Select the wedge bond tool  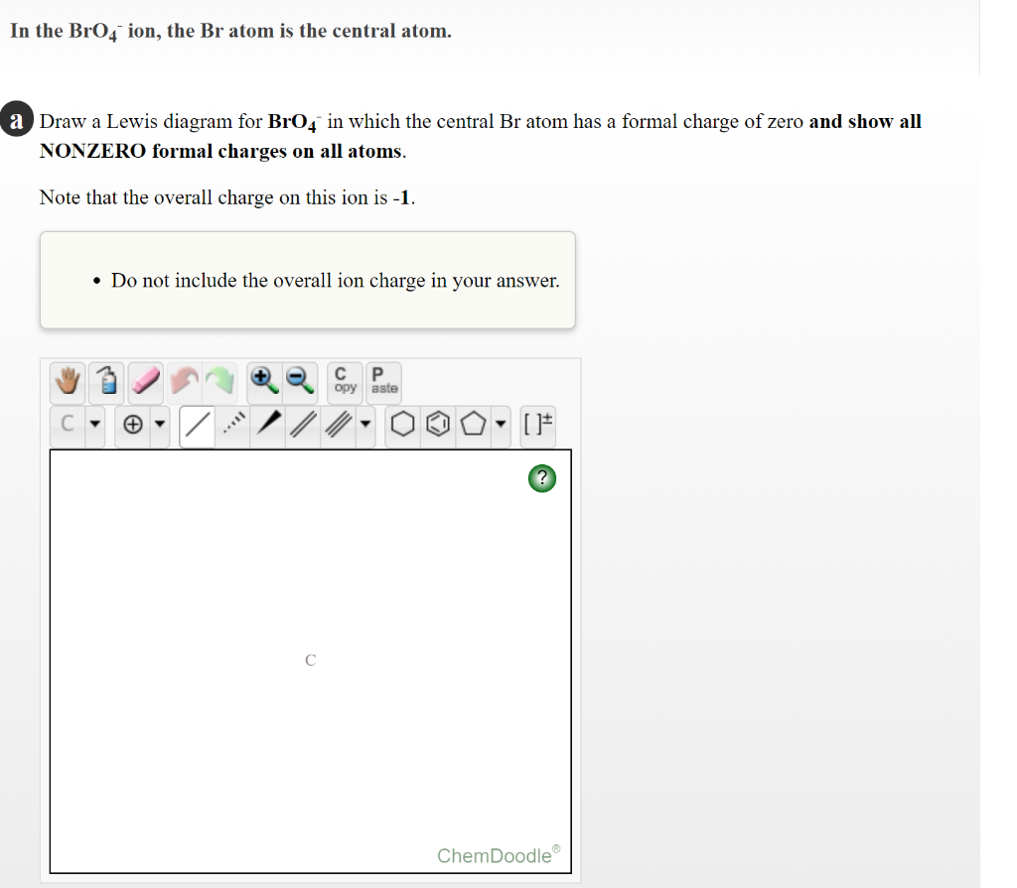tap(266, 425)
